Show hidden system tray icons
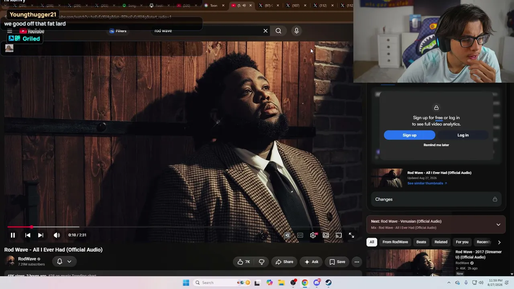This screenshot has width=514, height=289. [x=449, y=283]
